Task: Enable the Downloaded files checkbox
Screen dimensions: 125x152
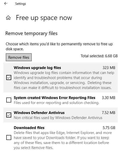Action: pyautogui.click(x=9, y=137)
